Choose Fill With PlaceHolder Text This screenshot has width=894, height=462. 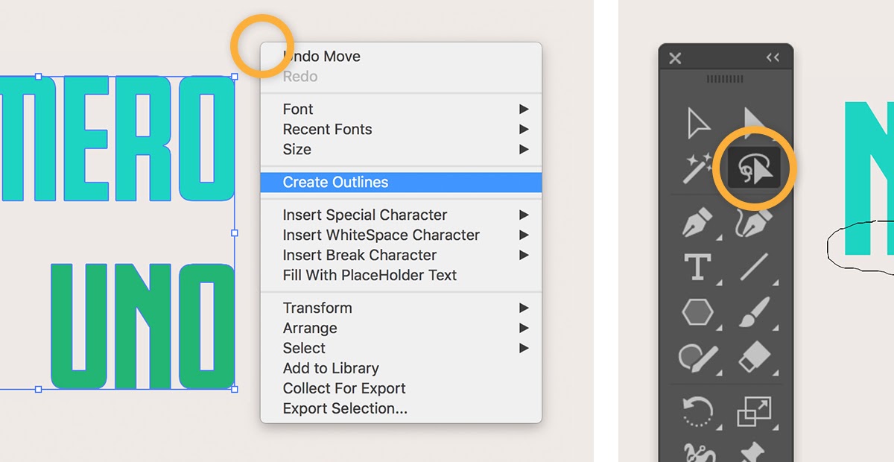[x=401, y=276]
